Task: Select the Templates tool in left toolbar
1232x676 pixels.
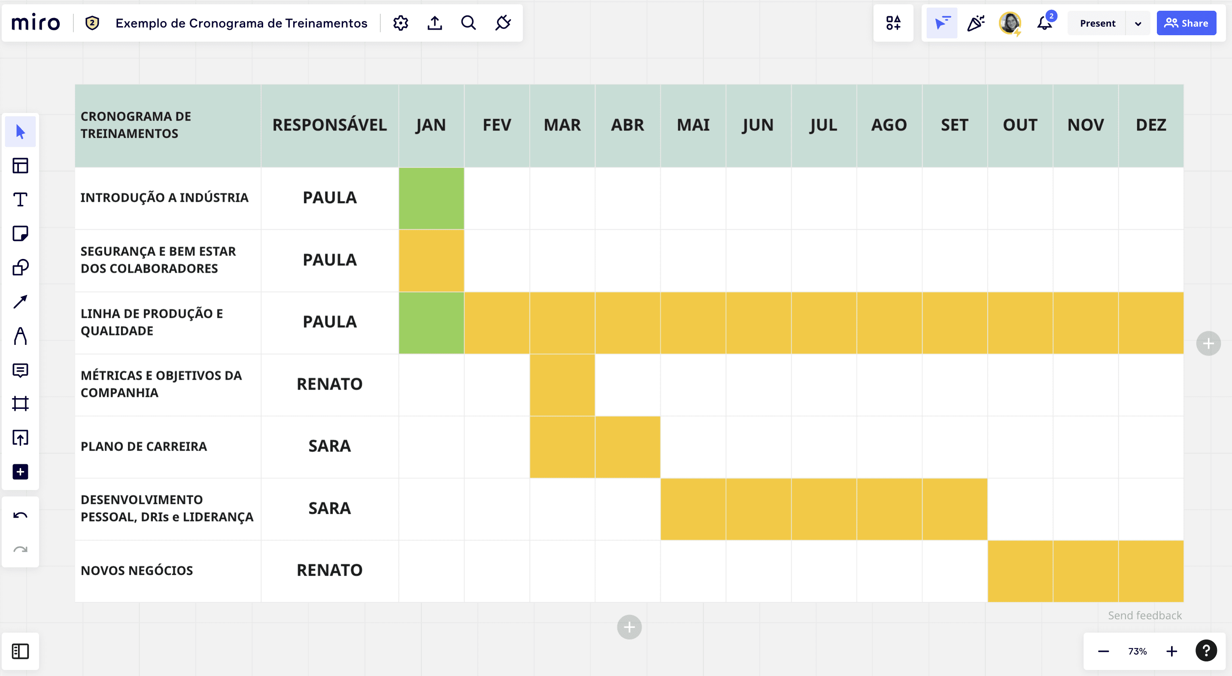Action: pyautogui.click(x=20, y=165)
